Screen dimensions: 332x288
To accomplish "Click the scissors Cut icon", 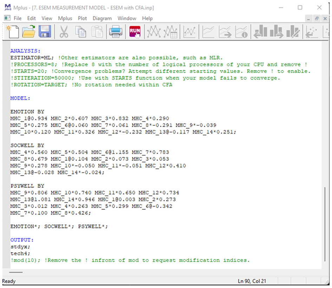I will pyautogui.click(x=64, y=32).
